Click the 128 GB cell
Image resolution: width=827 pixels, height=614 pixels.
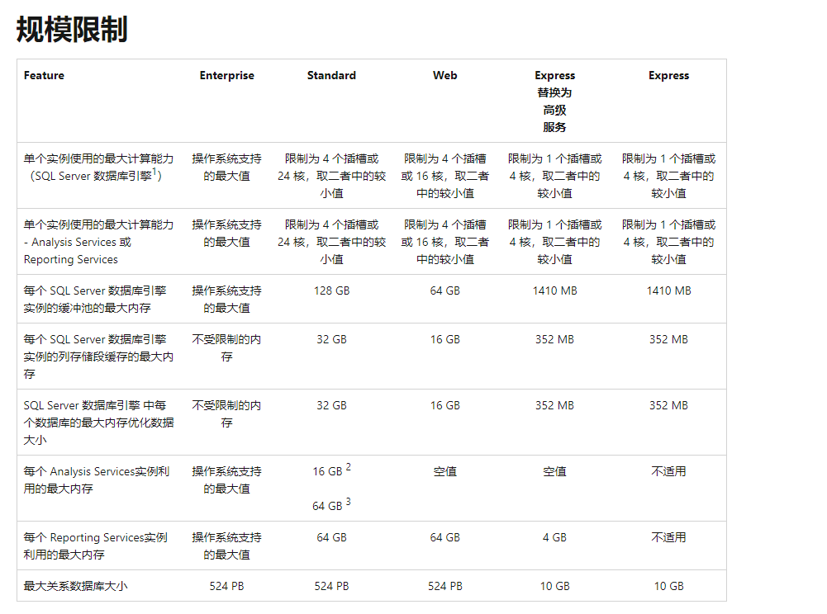[332, 291]
